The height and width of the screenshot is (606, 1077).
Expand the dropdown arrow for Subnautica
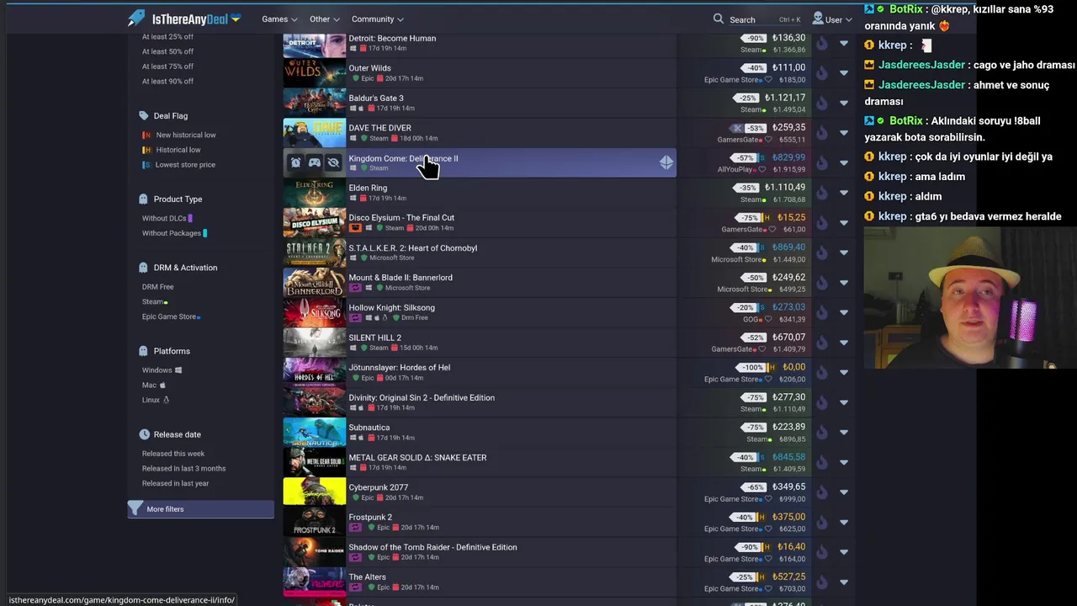point(844,433)
